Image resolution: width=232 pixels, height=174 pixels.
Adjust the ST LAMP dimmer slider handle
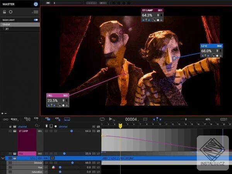pos(72,131)
